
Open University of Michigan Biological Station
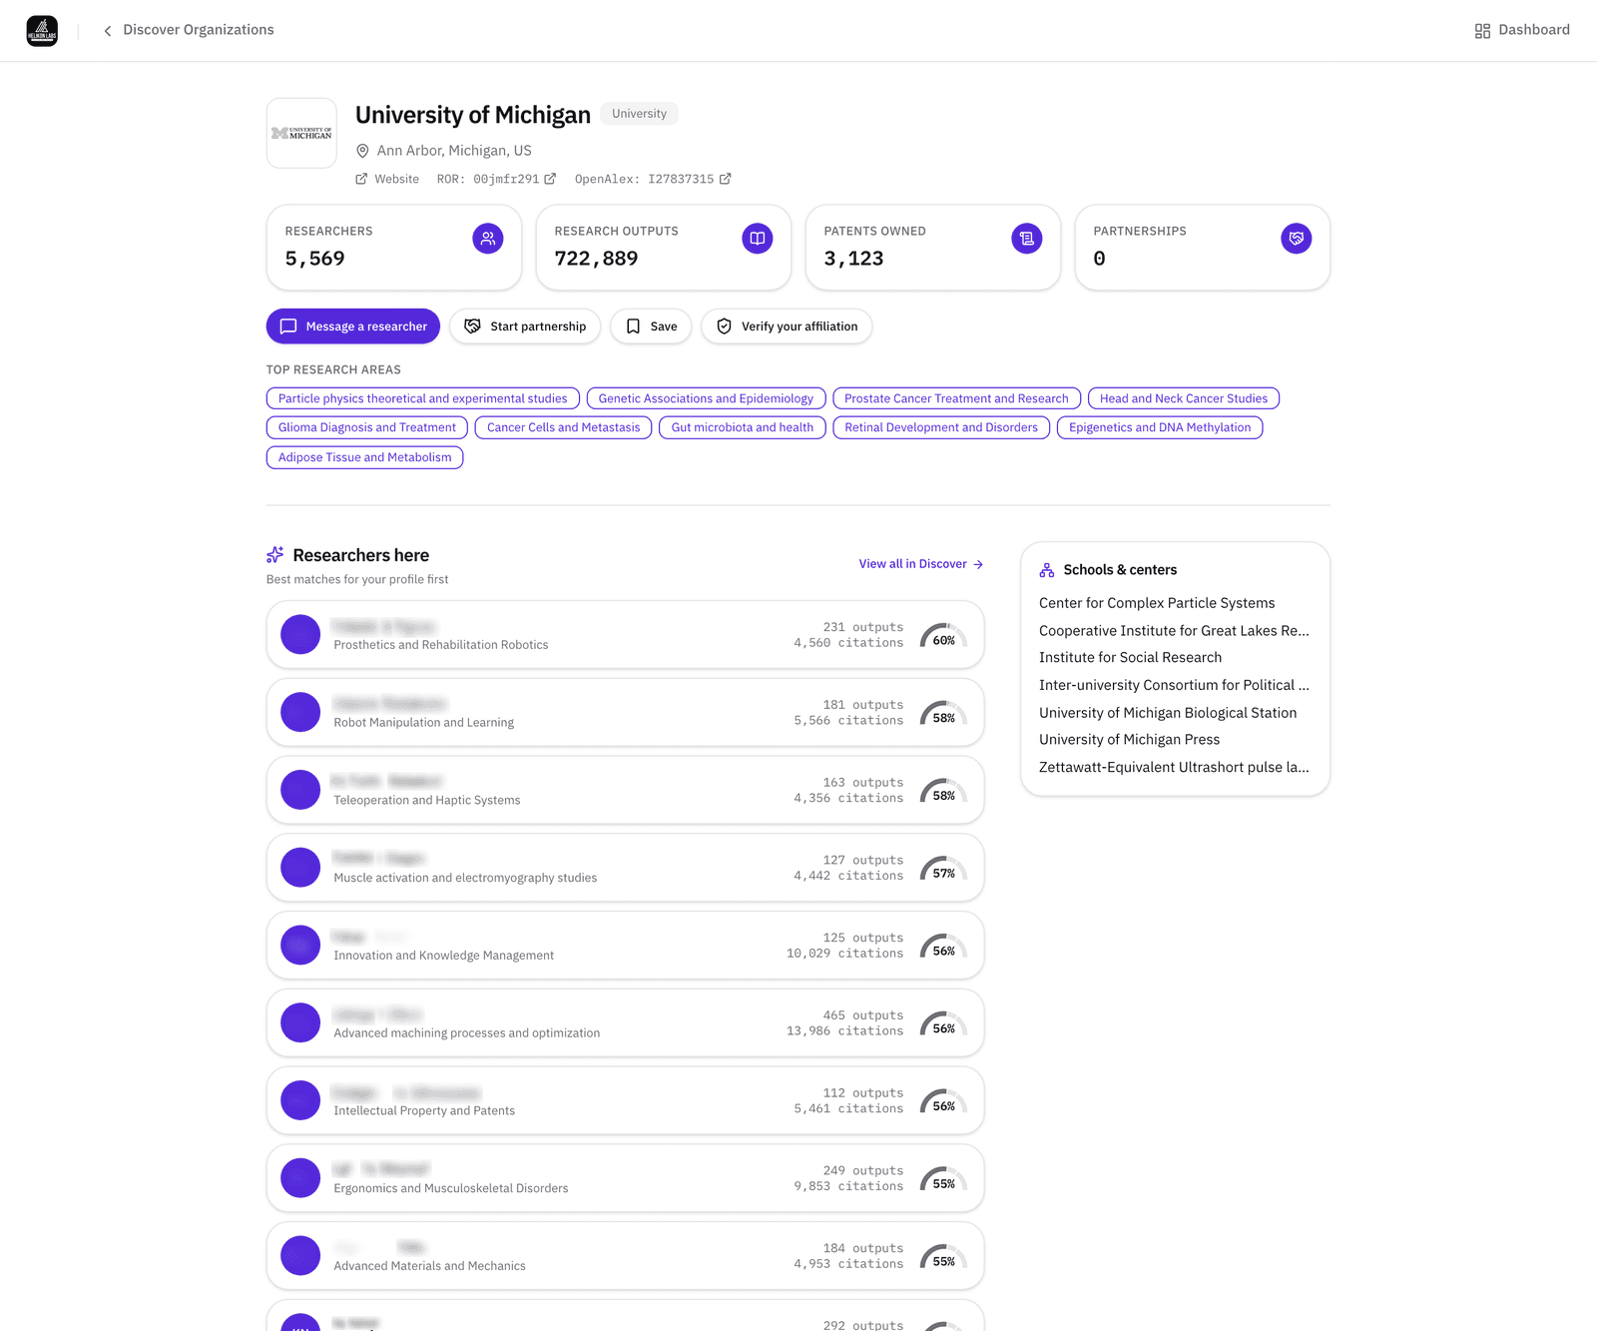click(x=1168, y=713)
